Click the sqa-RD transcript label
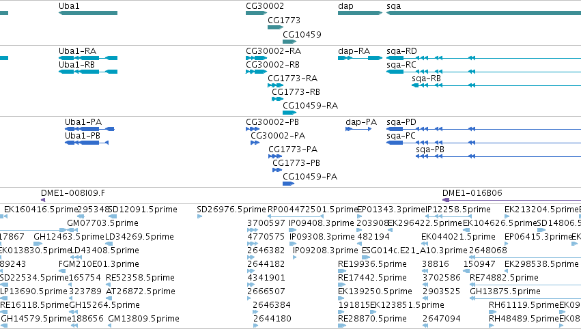Screen dimensions: 581x329 coord(401,51)
